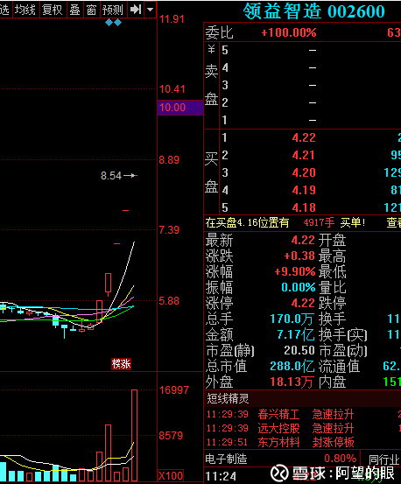Click the 窗 window toolbar button
401x484 pixels.
(x=91, y=10)
